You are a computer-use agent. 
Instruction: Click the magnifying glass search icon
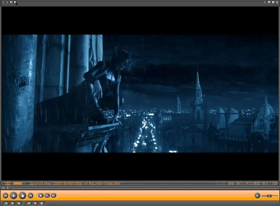16,3
